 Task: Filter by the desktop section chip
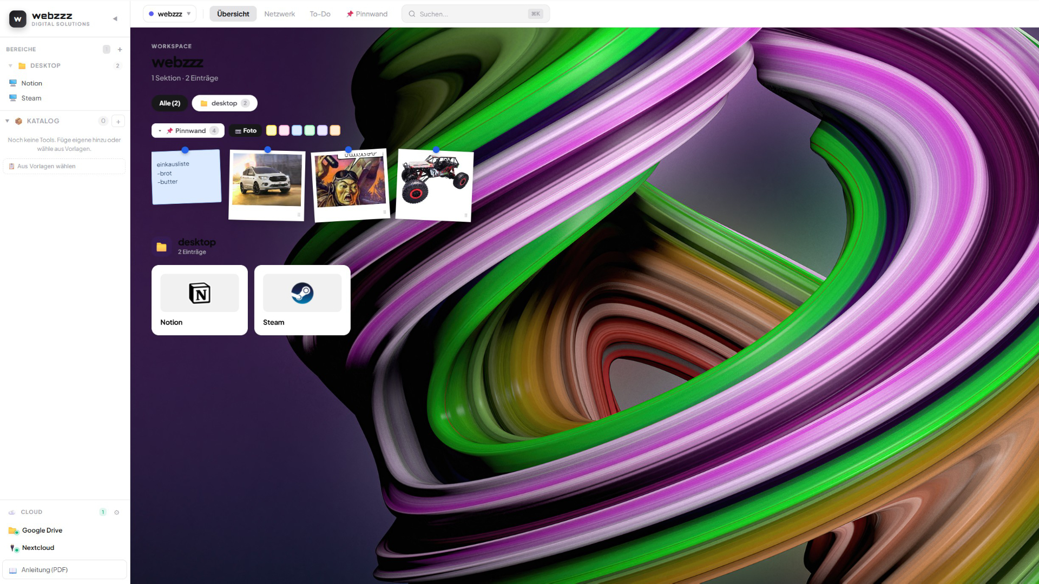[x=225, y=103]
